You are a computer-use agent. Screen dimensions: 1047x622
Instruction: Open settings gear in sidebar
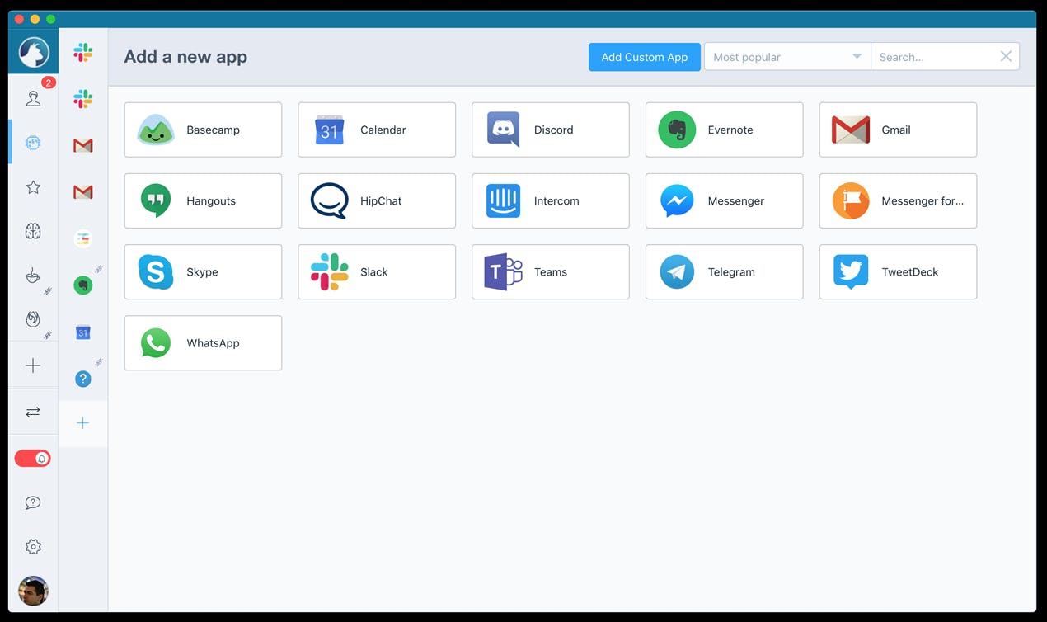click(x=33, y=547)
